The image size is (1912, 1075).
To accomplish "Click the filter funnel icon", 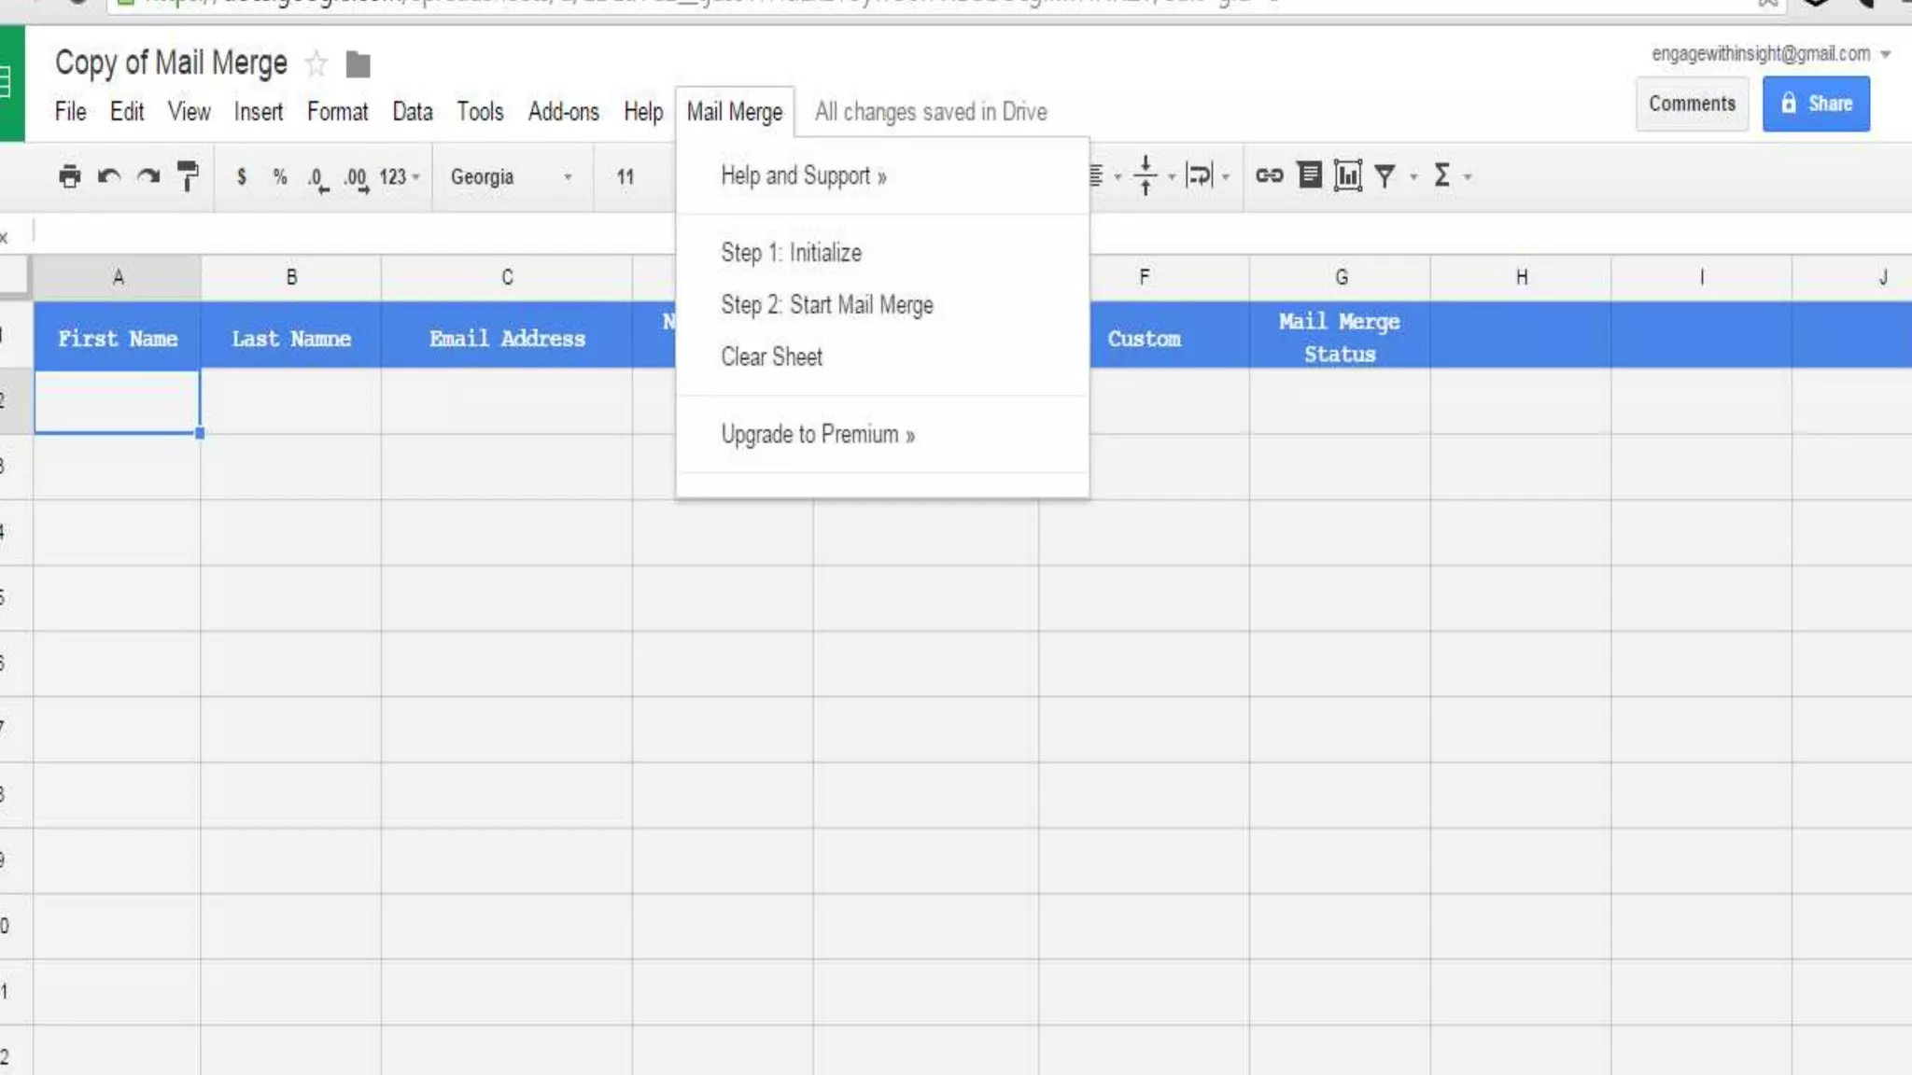I will 1385,175.
